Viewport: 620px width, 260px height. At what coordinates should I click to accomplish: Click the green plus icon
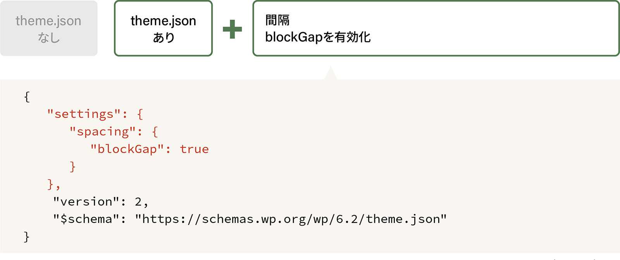tap(232, 29)
